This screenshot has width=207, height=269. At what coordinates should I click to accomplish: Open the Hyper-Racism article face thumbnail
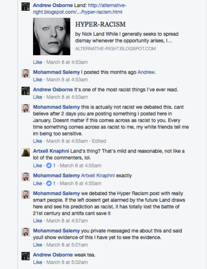click(52, 37)
